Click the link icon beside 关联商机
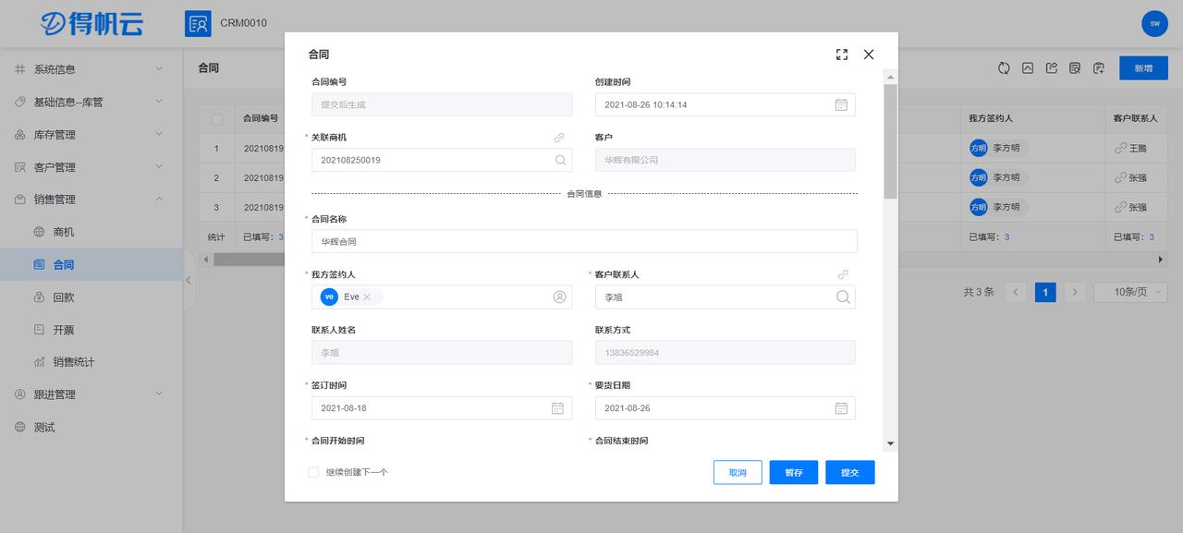The image size is (1183, 533). click(x=558, y=137)
